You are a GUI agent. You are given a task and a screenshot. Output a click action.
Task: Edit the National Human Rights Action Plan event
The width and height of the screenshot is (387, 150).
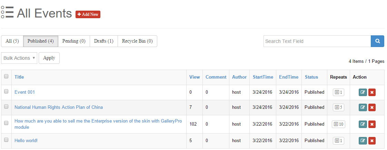click(363, 107)
